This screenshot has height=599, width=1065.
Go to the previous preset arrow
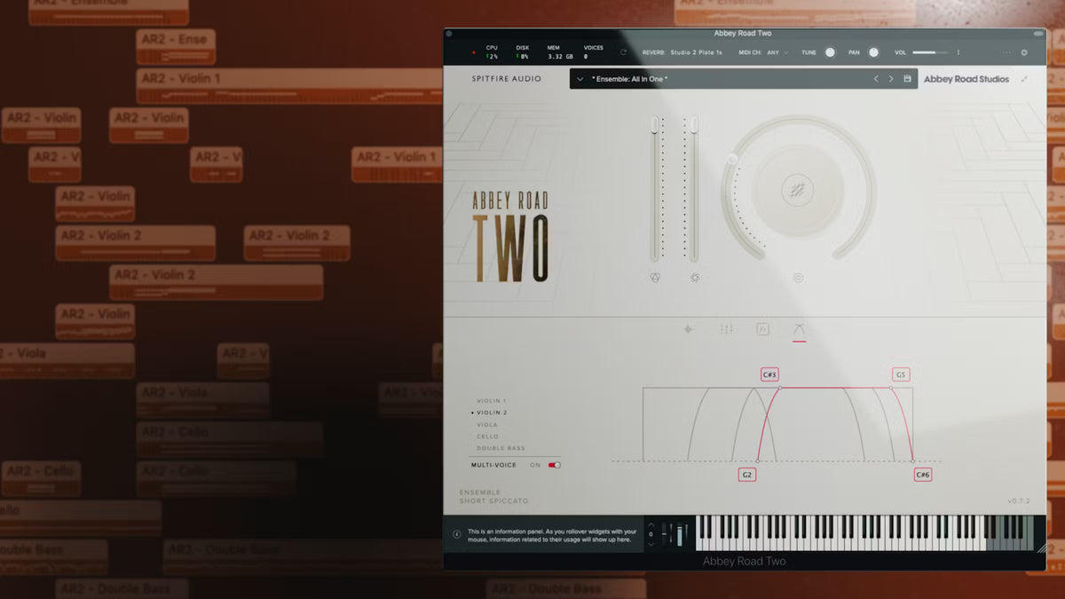[876, 79]
